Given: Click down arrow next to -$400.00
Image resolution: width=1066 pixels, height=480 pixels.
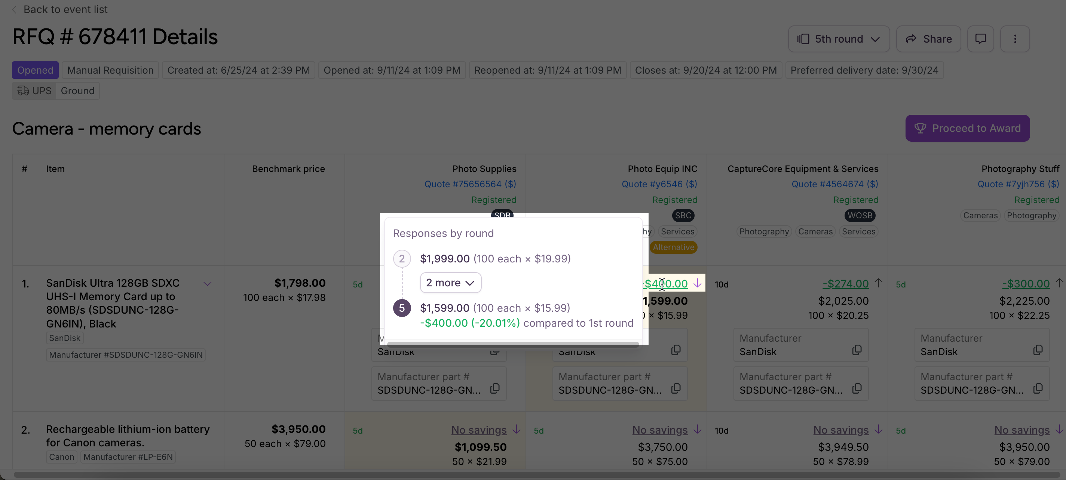Looking at the screenshot, I should coord(697,283).
